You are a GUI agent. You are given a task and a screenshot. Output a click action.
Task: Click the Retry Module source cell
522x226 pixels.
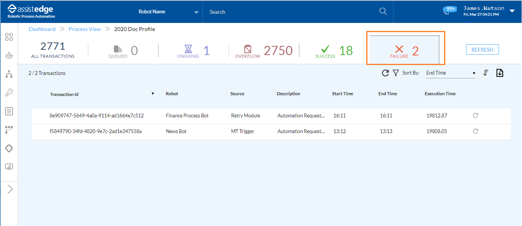click(x=245, y=115)
